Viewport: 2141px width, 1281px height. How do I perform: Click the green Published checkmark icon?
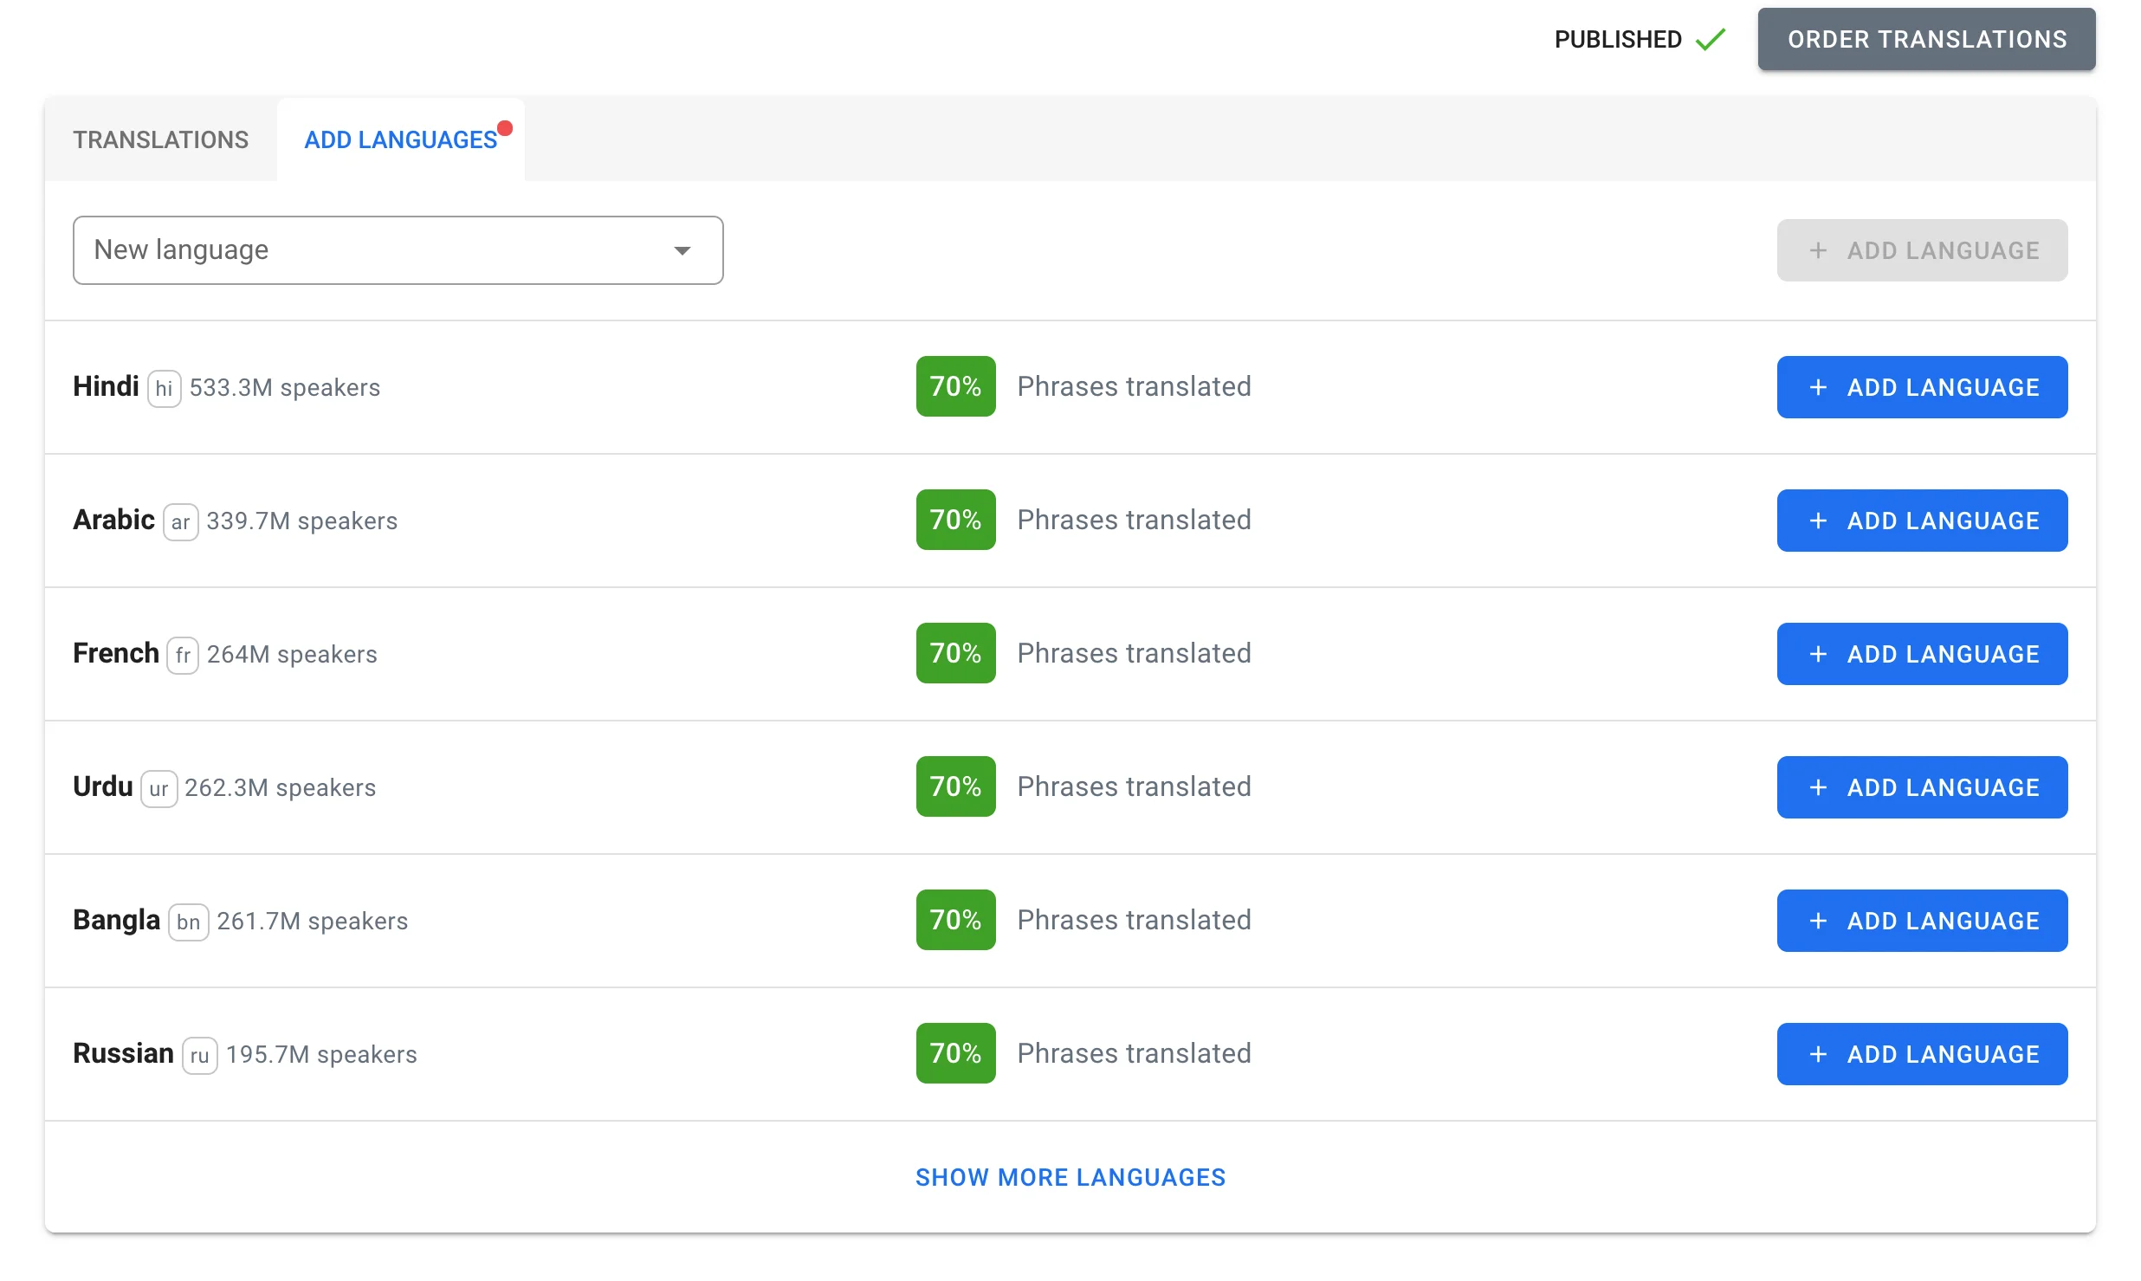(x=1711, y=40)
